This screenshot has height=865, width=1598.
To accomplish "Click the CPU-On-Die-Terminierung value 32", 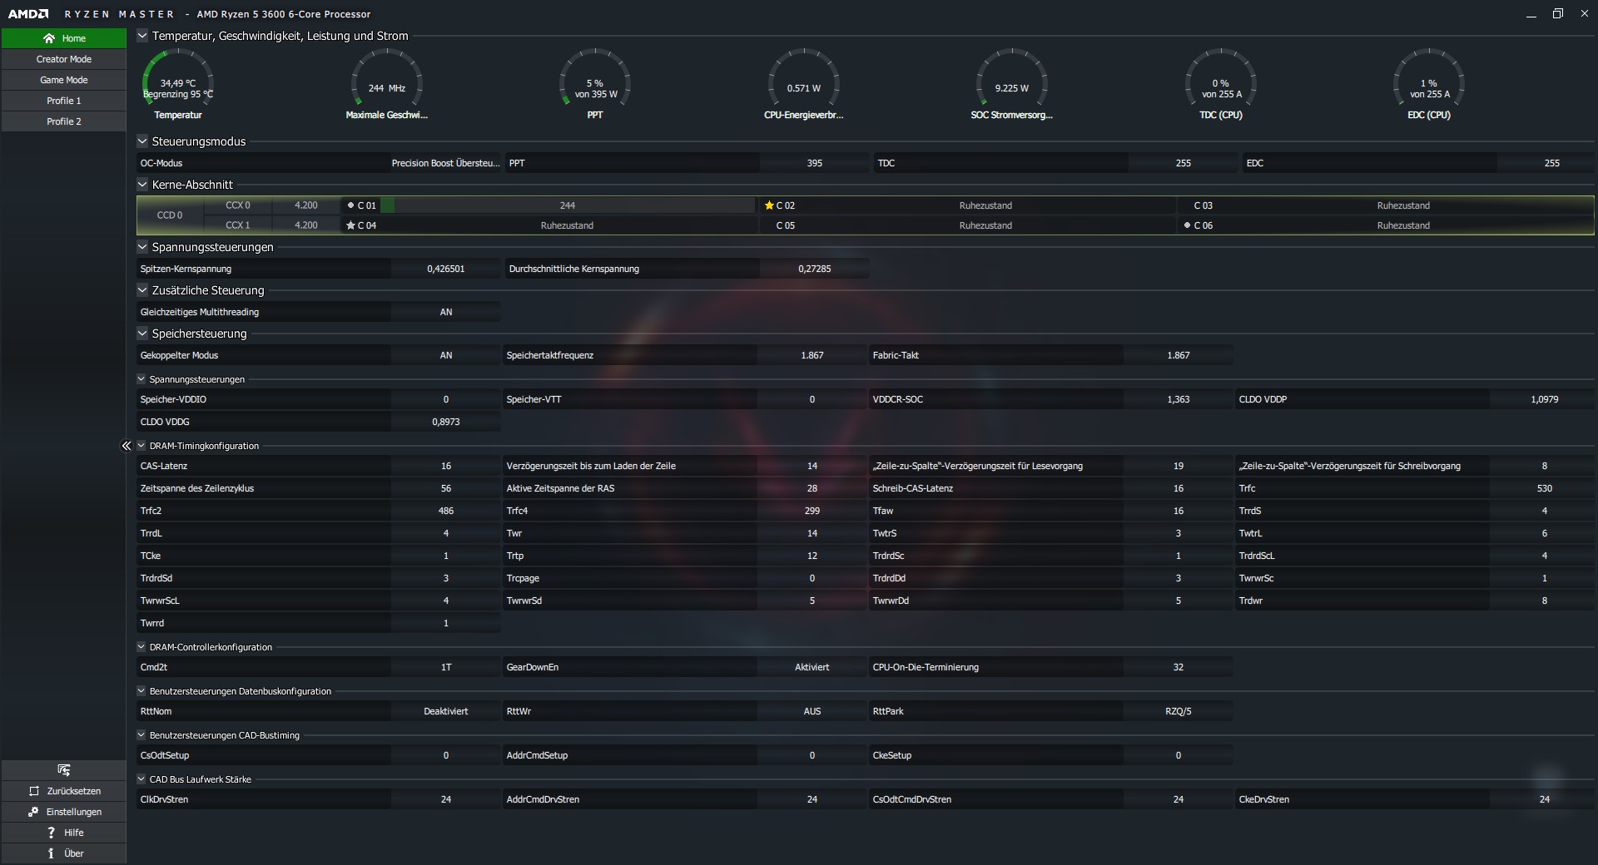I will tap(1179, 667).
